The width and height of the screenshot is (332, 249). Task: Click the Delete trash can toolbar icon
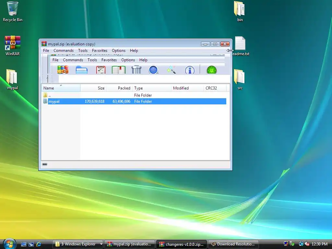[x=136, y=69]
